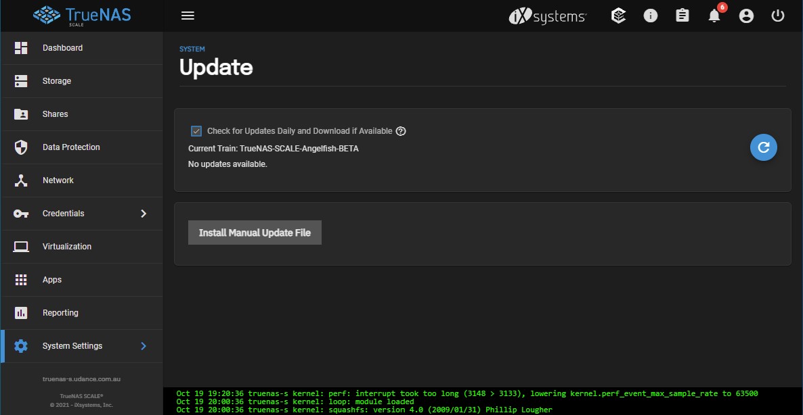Image resolution: width=803 pixels, height=415 pixels.
Task: Click the Shares folder icon
Action: [x=21, y=114]
